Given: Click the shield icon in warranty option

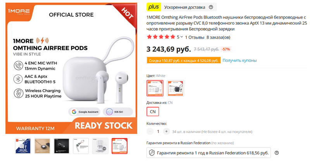Looking at the screenshot, I should coord(152,153).
